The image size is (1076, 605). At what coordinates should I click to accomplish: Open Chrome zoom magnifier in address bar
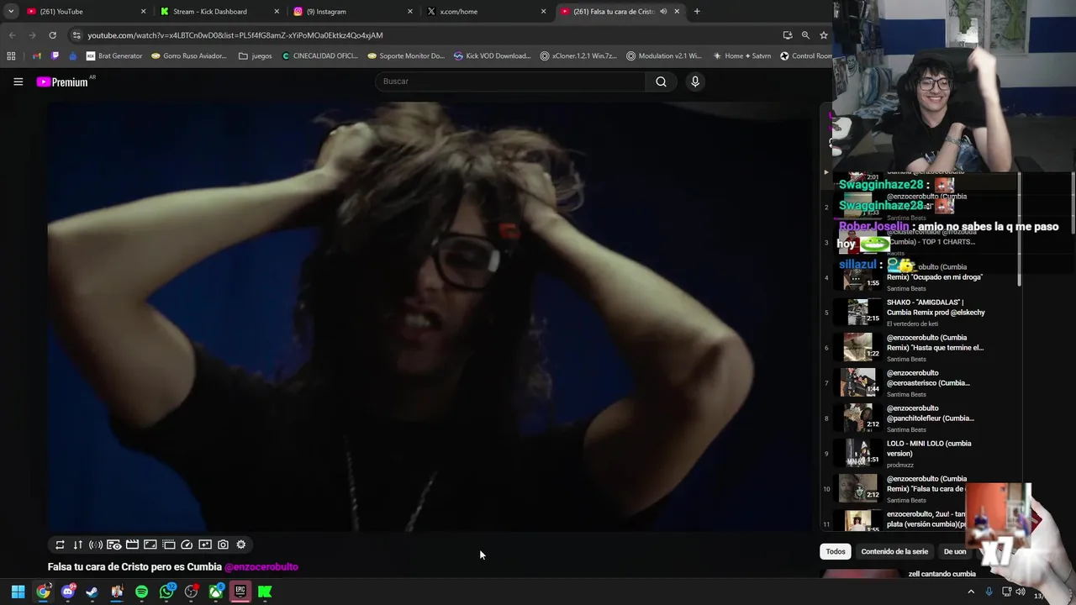[x=805, y=35]
